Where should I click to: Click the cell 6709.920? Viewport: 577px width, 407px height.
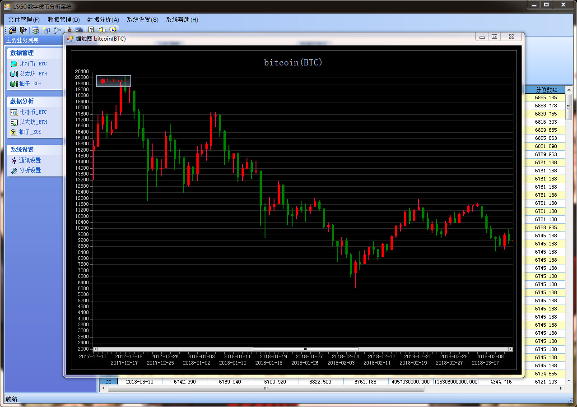[x=275, y=382]
